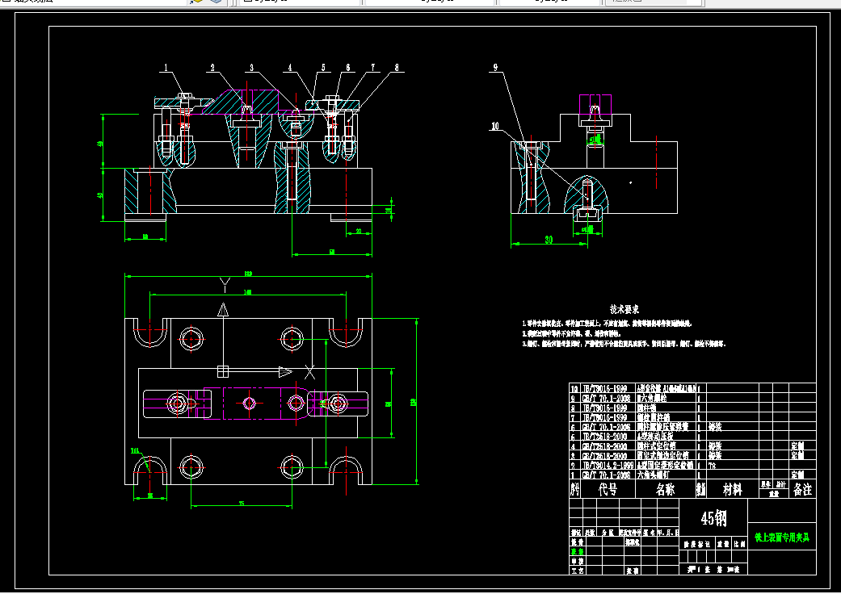Click the layer stack icon in the top toolbar
This screenshot has height=594, width=841.
[216, 1]
